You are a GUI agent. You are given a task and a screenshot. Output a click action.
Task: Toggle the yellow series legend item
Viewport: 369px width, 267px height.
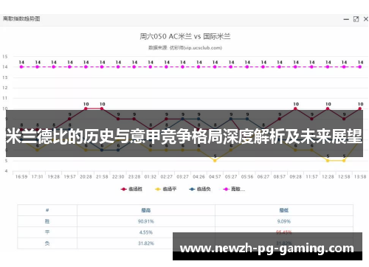tap(166, 189)
